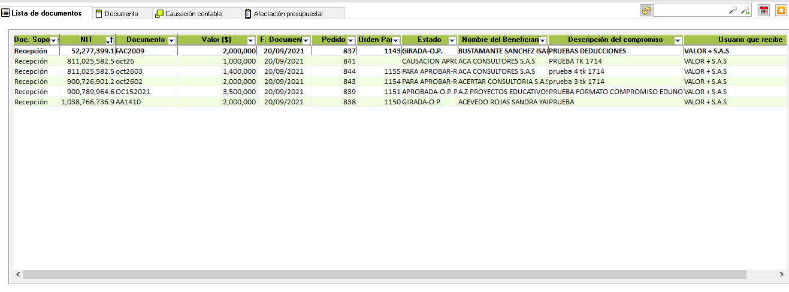Expand the Pedido column filter dropdown

click(x=351, y=40)
